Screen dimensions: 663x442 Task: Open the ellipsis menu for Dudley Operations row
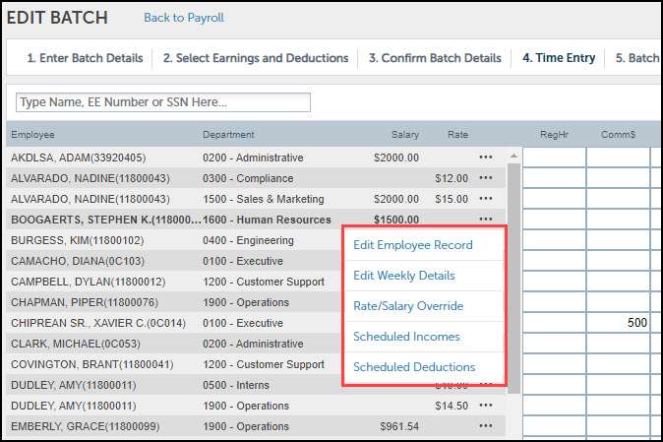pos(485,406)
